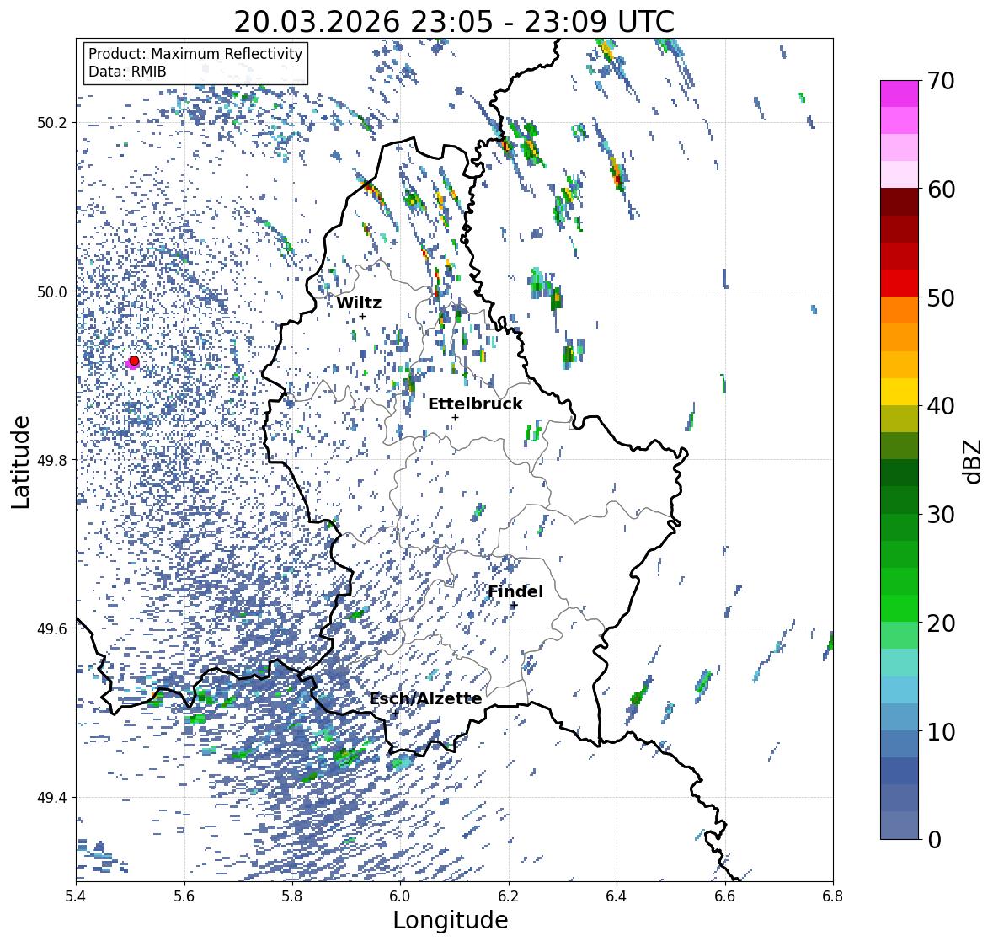This screenshot has width=993, height=941.
Task: Click the longitude tick 6.6
Action: tap(725, 896)
